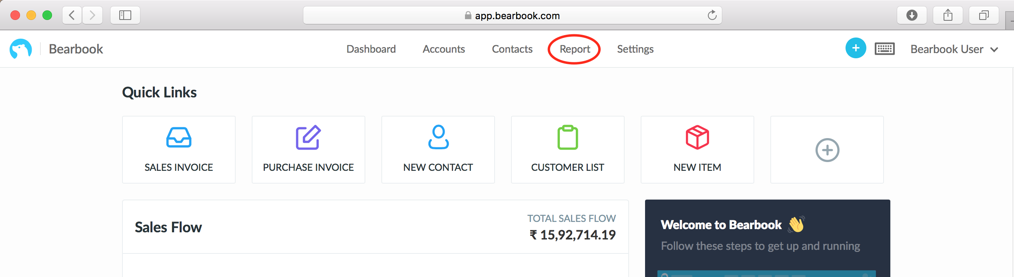This screenshot has width=1014, height=277.
Task: Click the Sales Flow heading
Action: point(168,227)
